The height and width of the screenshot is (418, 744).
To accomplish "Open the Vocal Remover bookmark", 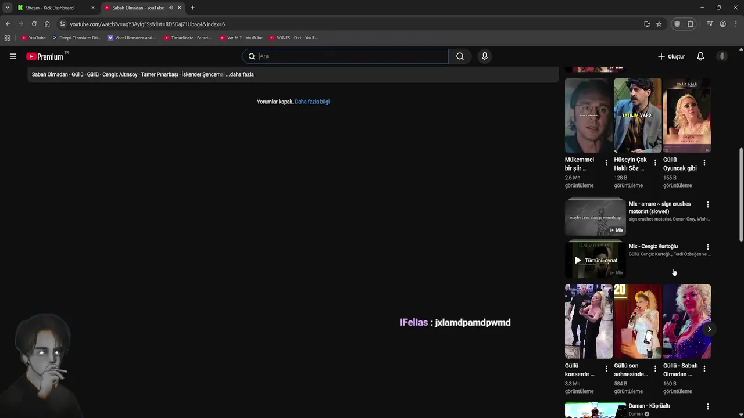I will (132, 38).
